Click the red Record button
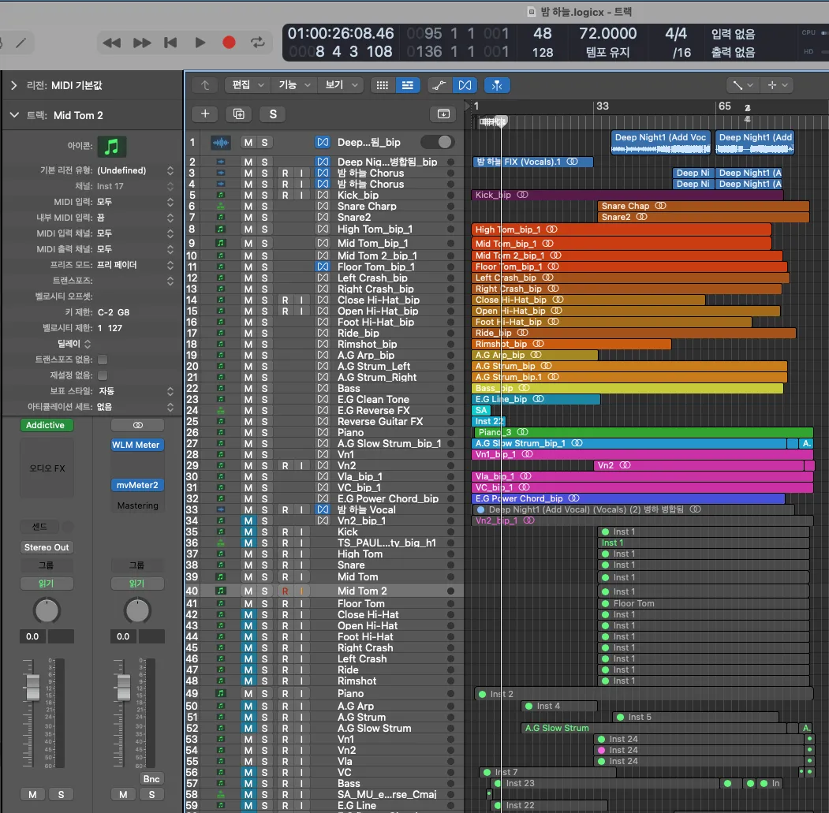The height and width of the screenshot is (813, 829). pos(229,43)
